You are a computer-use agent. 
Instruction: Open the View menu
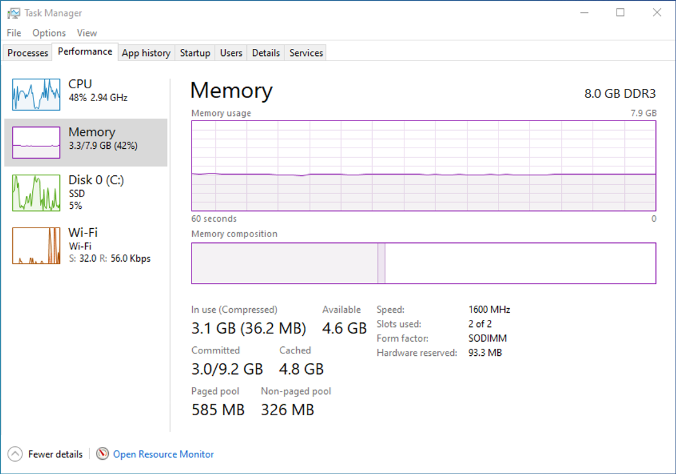pyautogui.click(x=87, y=33)
